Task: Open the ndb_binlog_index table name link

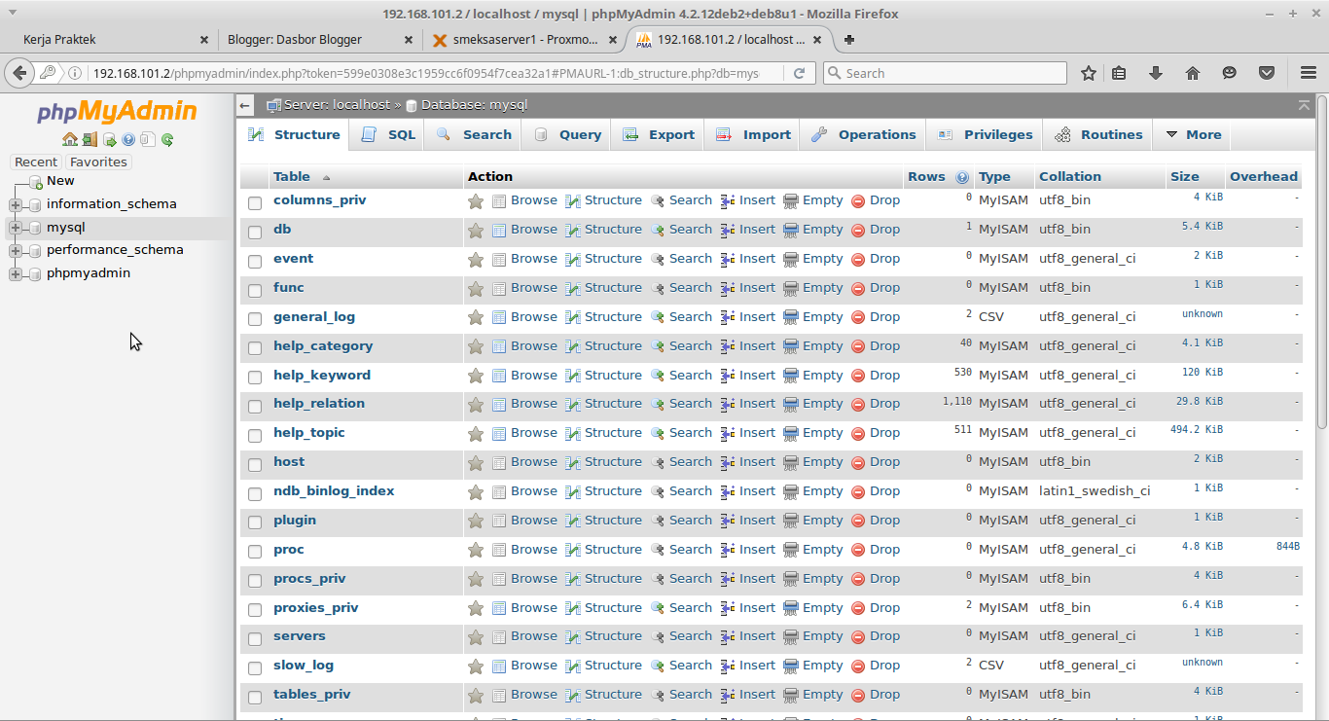Action: (334, 491)
